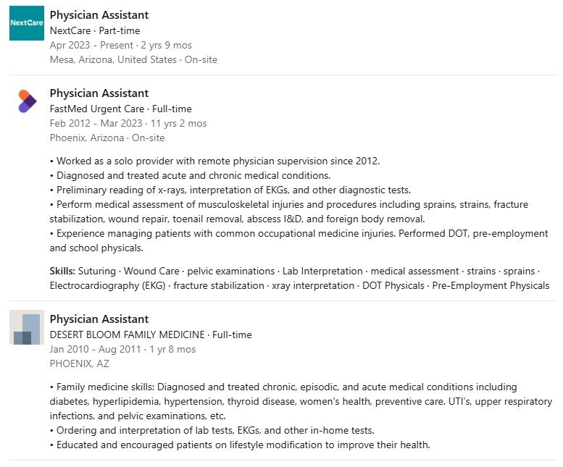Click the Desert Bloom Family Medicine placeholder logo
Viewport: 563px width, 467px height.
pyautogui.click(x=27, y=327)
